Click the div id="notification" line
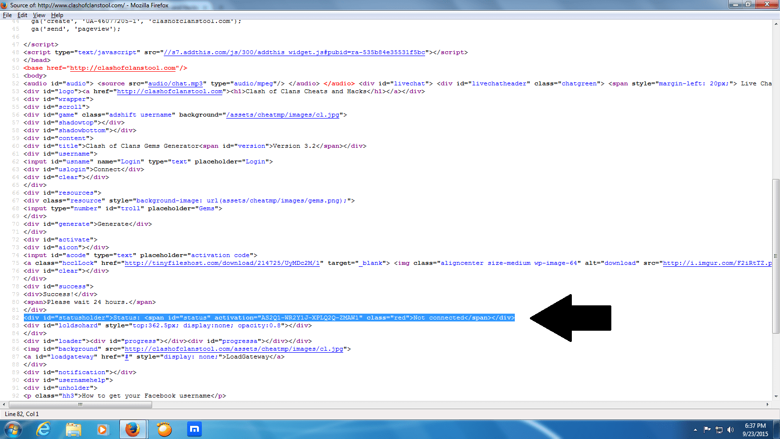780x439 pixels. point(80,372)
